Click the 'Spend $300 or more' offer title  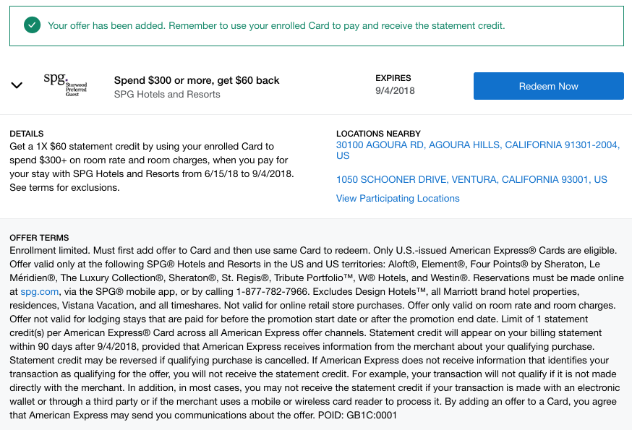[197, 80]
